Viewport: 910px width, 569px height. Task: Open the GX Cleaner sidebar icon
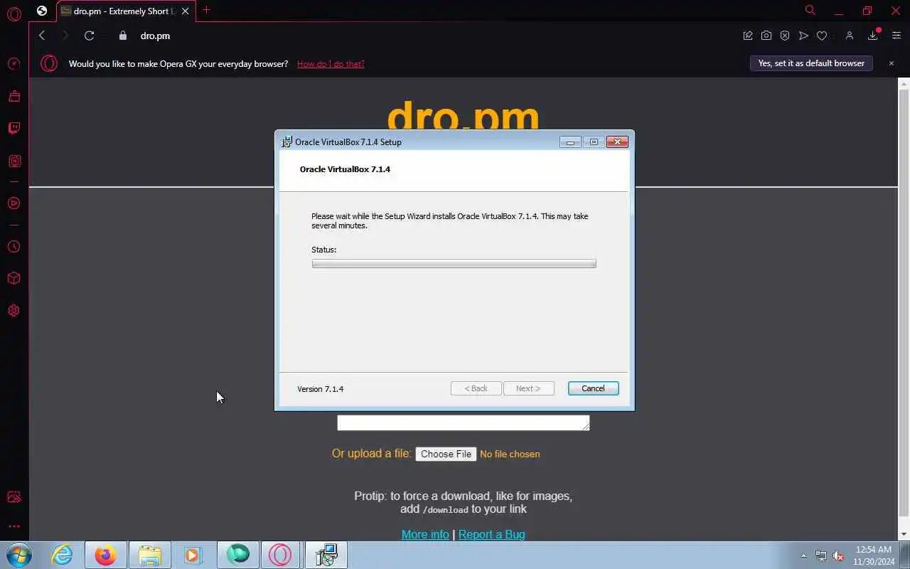[14, 161]
